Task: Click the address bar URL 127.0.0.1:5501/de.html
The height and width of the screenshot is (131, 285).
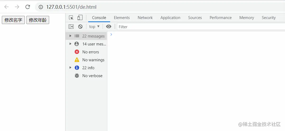Action: tap(71, 7)
